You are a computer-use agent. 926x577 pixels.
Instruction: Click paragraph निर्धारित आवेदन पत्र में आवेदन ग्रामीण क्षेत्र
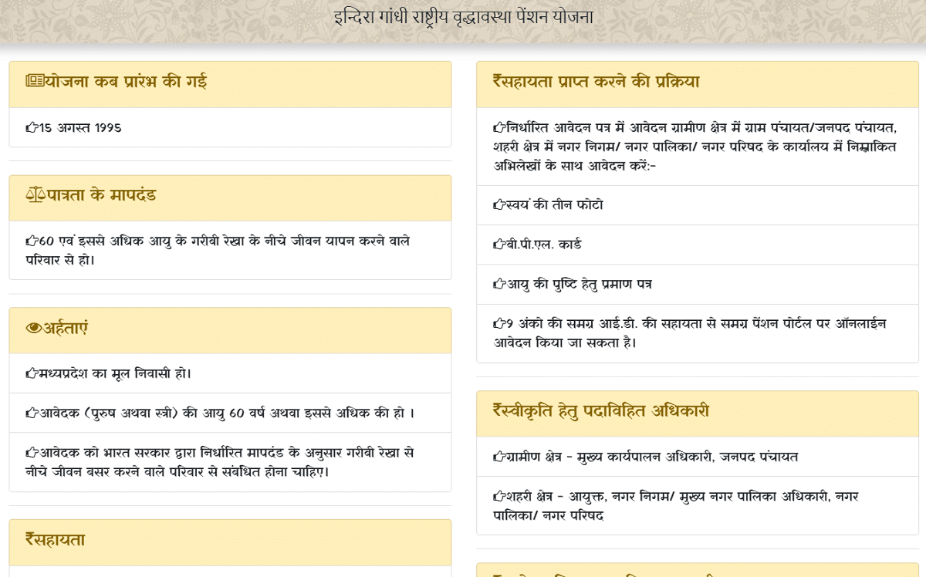pyautogui.click(x=695, y=147)
